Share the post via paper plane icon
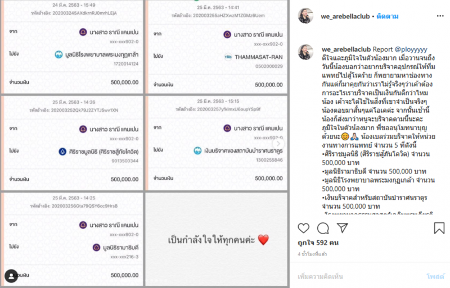The height and width of the screenshot is (288, 450). 343,228
